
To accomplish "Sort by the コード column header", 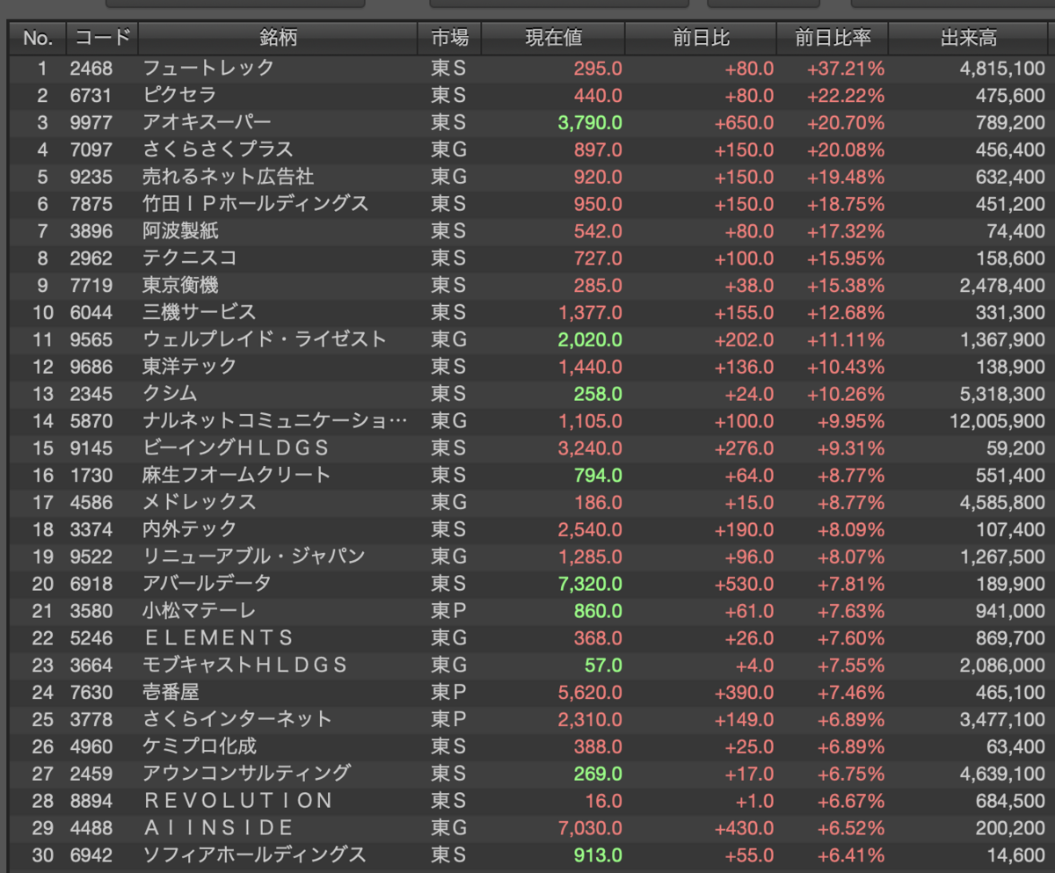I will pos(102,39).
